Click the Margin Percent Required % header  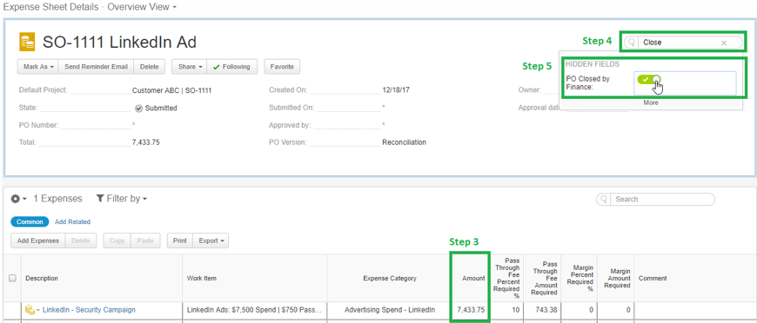[579, 278]
